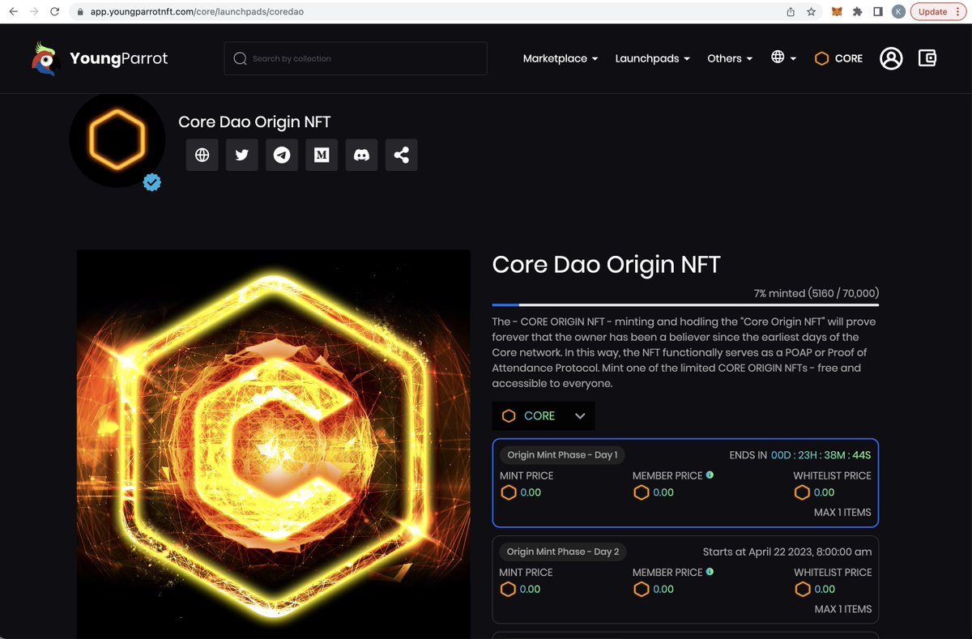Click the Core Dao Origin NFT artwork

click(x=274, y=444)
